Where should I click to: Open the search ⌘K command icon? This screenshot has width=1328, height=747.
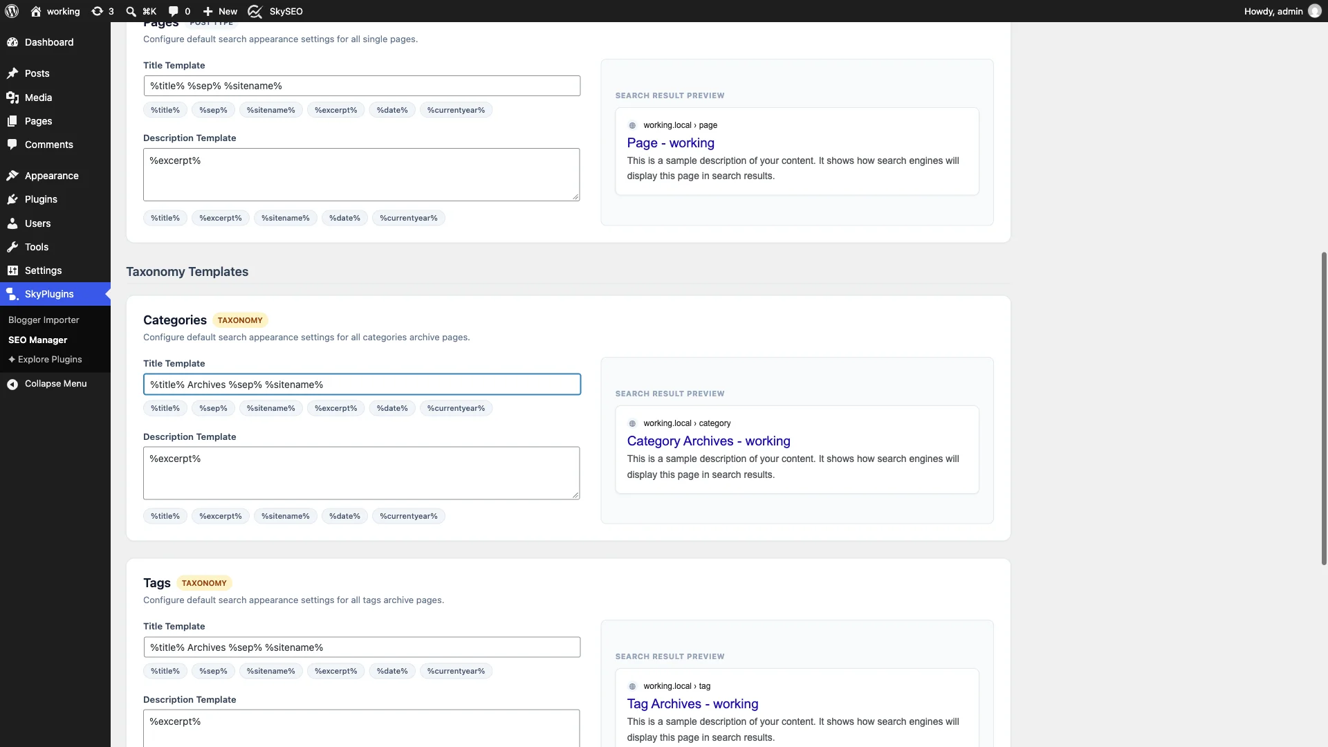click(x=141, y=11)
